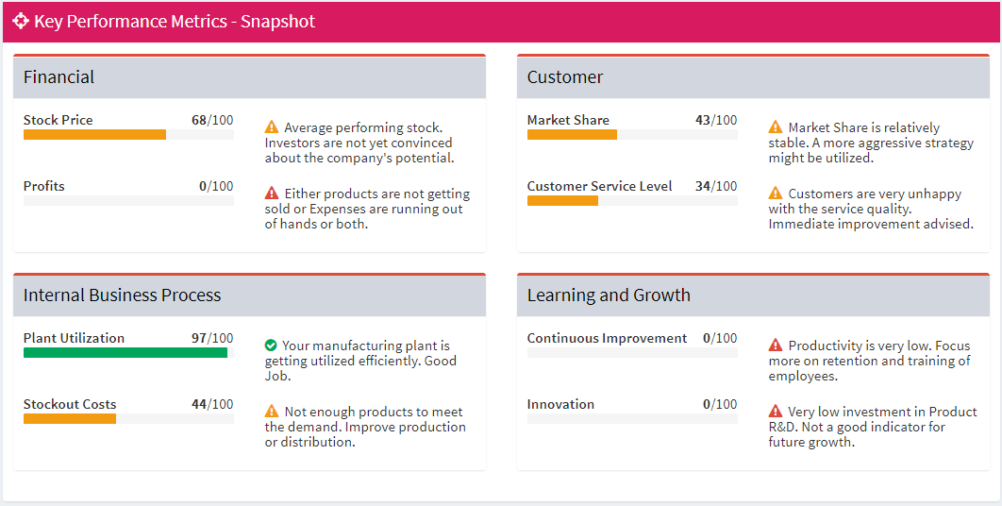Click the crosshair icon beside Key Performance Metrics

[x=21, y=21]
